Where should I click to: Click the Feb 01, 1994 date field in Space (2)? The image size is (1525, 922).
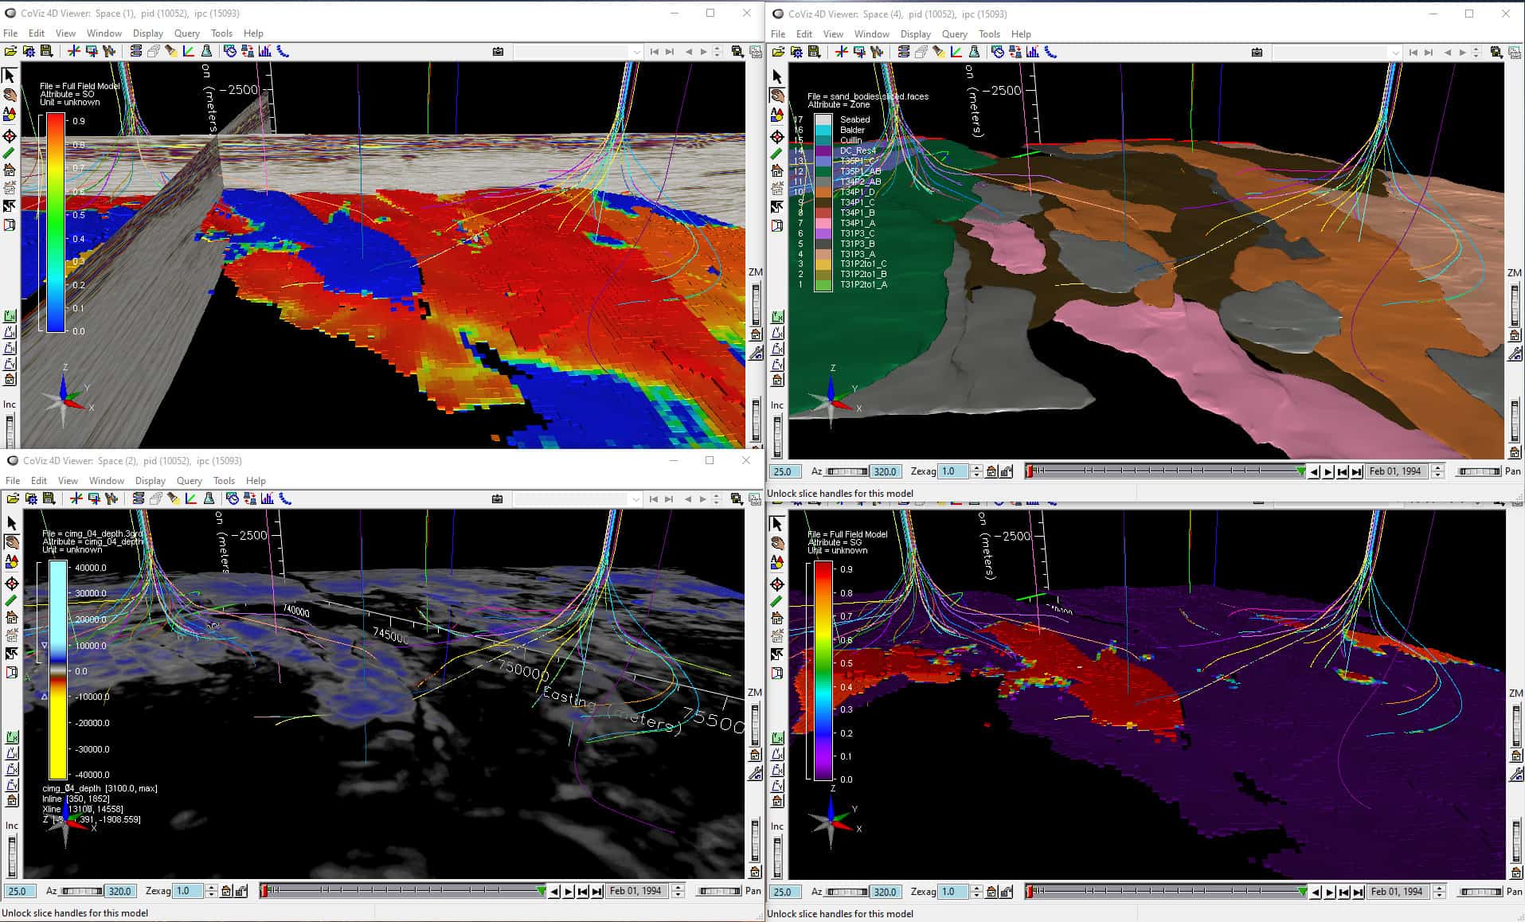pos(635,891)
